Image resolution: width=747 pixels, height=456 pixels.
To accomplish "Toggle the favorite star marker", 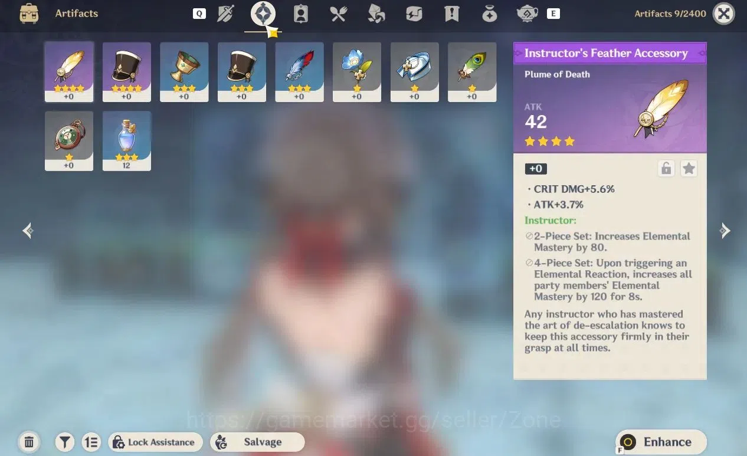I will click(689, 169).
